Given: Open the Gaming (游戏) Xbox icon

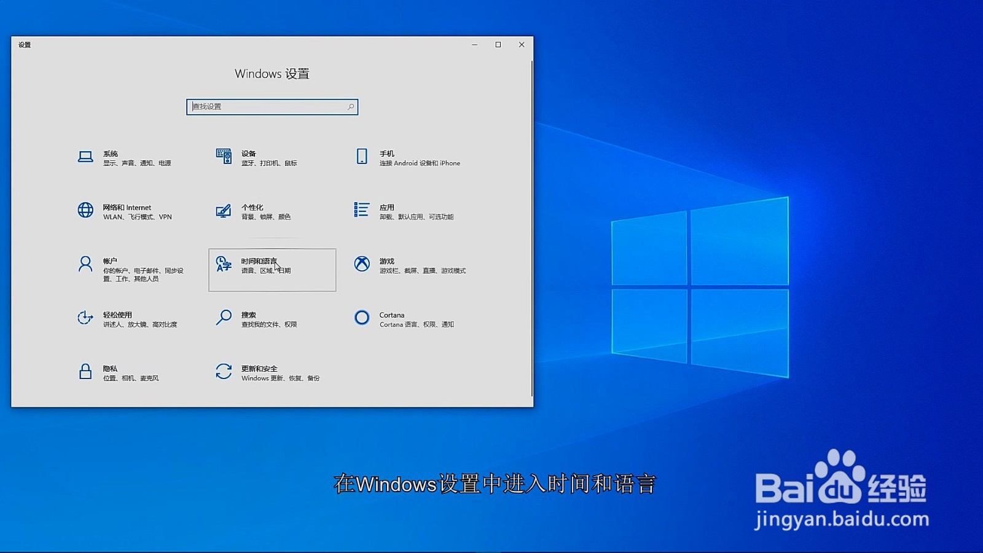Looking at the screenshot, I should click(362, 264).
